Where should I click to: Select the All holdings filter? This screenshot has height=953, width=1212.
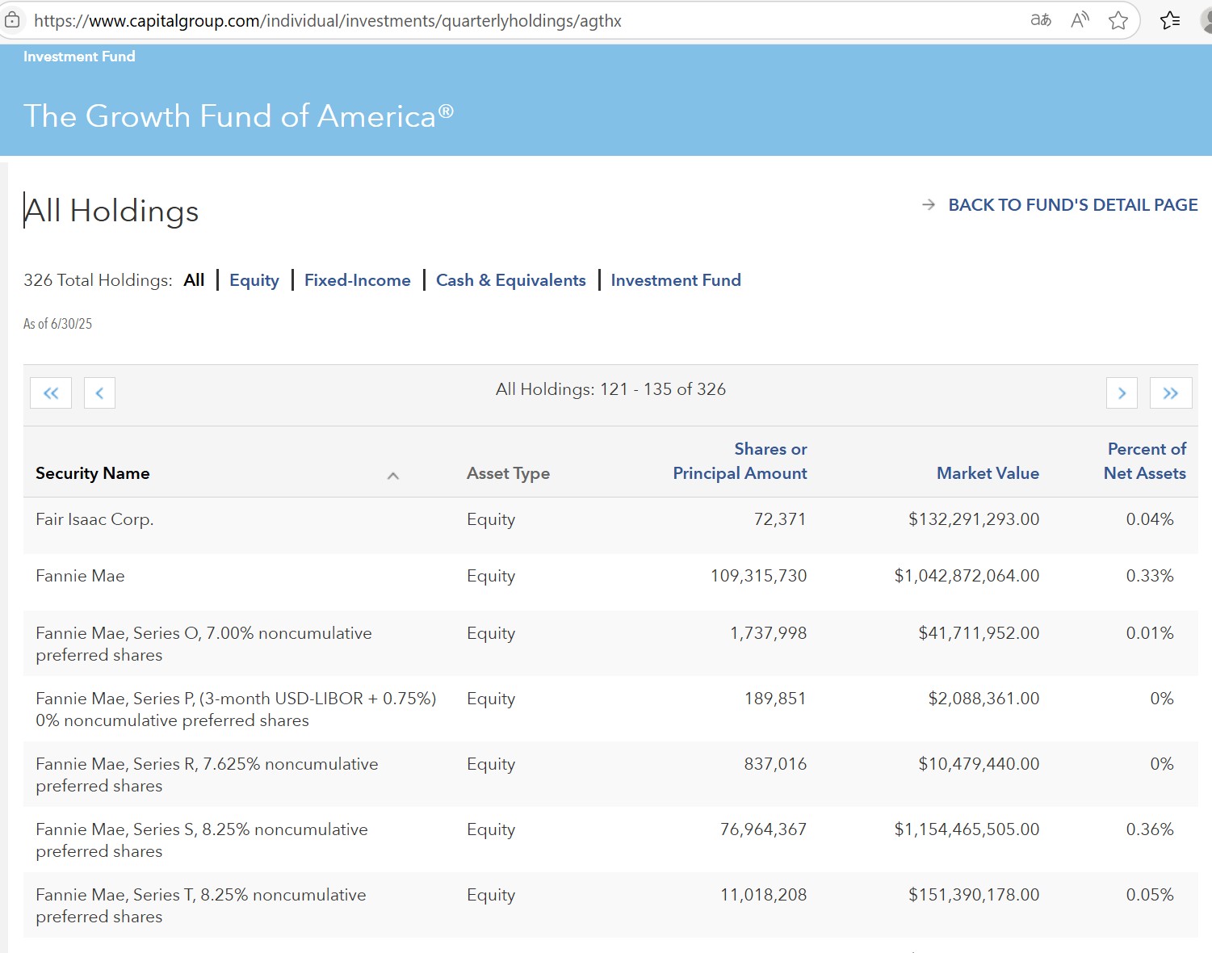click(194, 280)
